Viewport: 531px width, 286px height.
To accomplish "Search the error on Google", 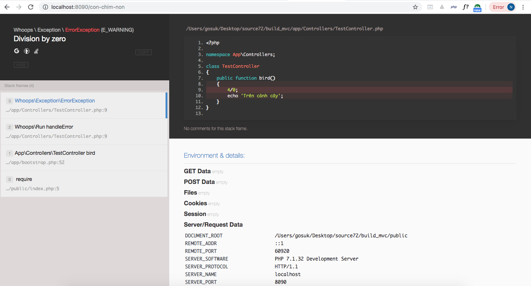I will [x=17, y=51].
